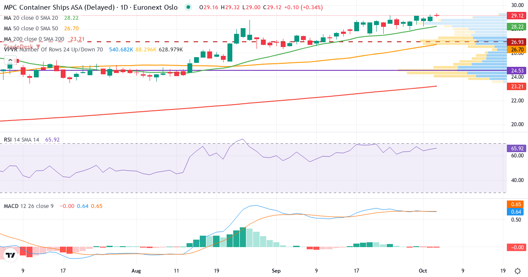Viewport: 528px width, 277px height.
Task: Click the open price O29.16 value
Action: [x=208, y=7]
